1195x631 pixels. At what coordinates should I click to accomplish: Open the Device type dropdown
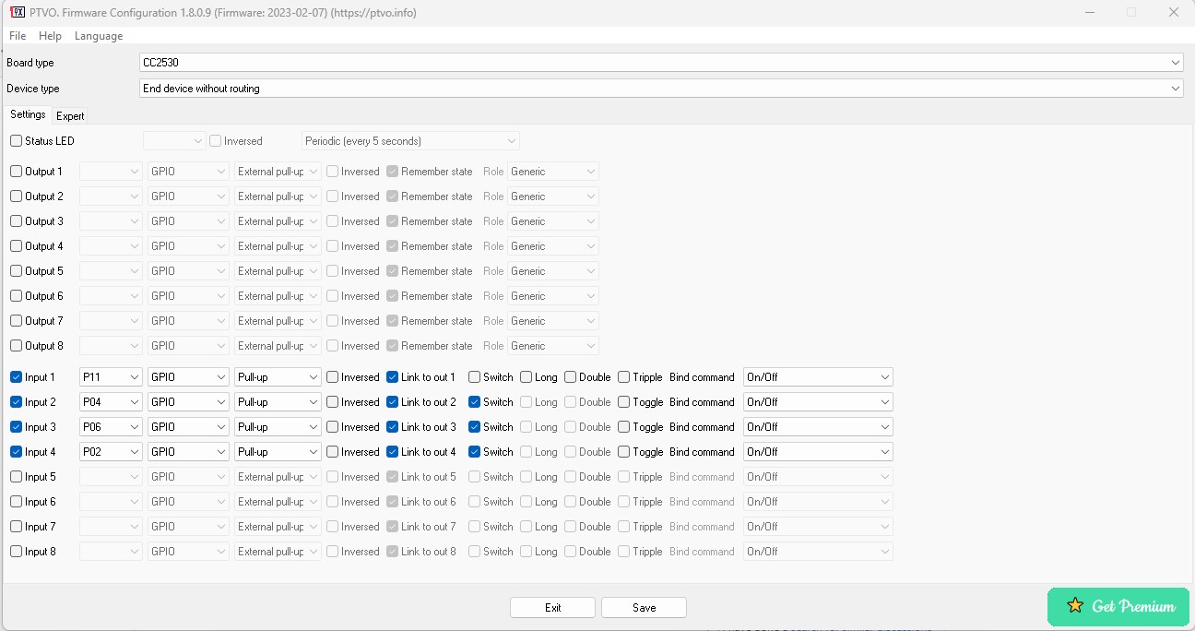coord(1177,88)
